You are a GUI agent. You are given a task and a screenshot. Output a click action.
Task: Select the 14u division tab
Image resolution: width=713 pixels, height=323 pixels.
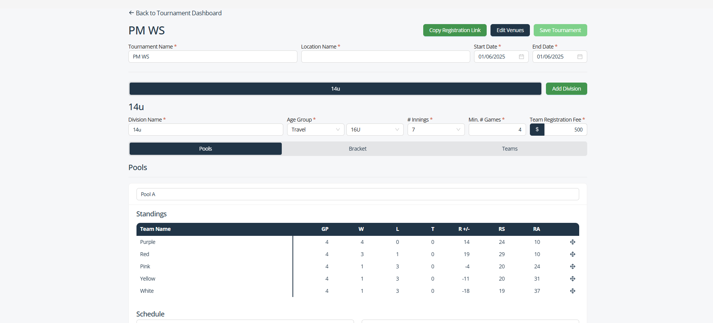pyautogui.click(x=335, y=89)
